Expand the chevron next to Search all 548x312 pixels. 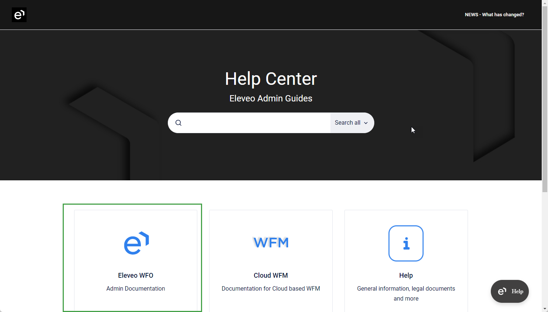[x=366, y=123]
